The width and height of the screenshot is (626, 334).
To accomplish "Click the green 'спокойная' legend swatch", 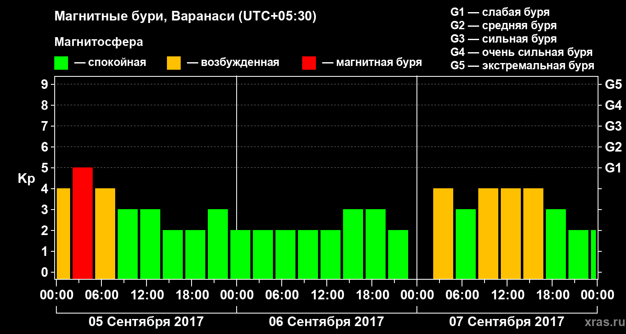I will click(x=61, y=63).
